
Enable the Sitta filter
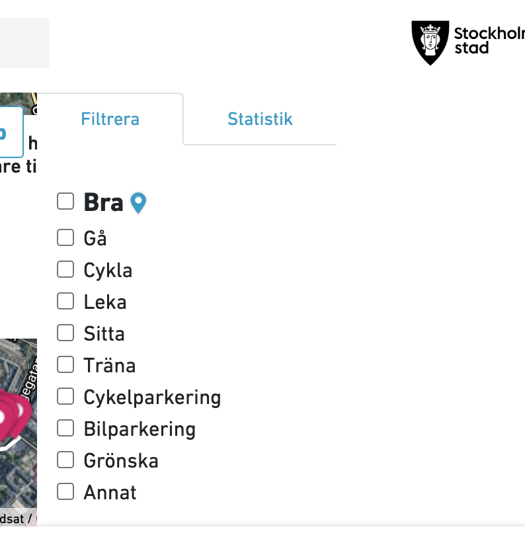pos(65,333)
